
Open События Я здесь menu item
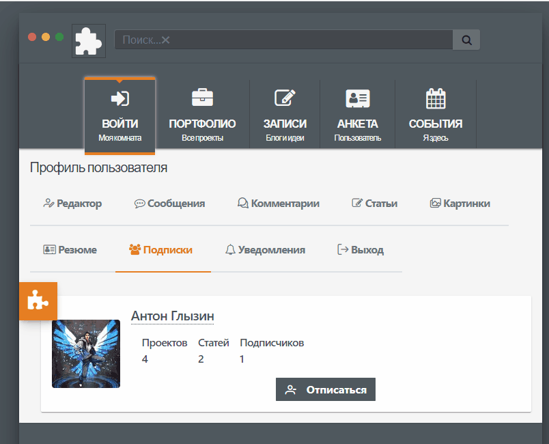coord(436,114)
